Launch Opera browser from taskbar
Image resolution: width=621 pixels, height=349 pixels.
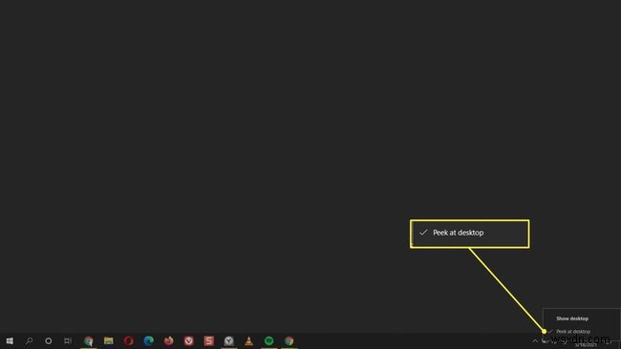pos(129,340)
